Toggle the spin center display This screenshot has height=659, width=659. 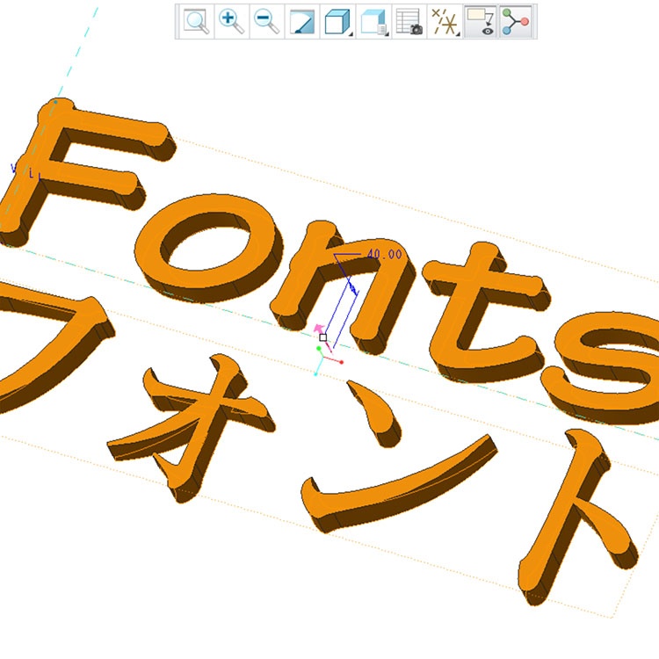(x=517, y=22)
